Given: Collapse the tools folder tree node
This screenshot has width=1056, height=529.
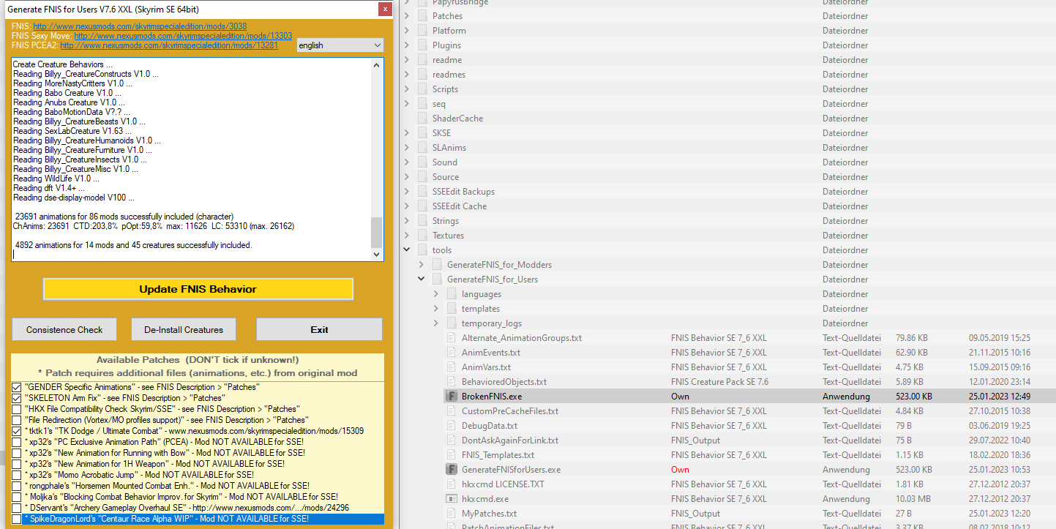Looking at the screenshot, I should click(x=407, y=250).
